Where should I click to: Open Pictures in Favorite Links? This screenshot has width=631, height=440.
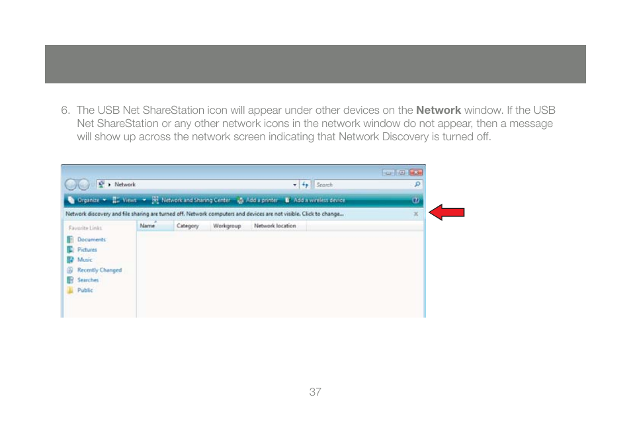point(87,249)
